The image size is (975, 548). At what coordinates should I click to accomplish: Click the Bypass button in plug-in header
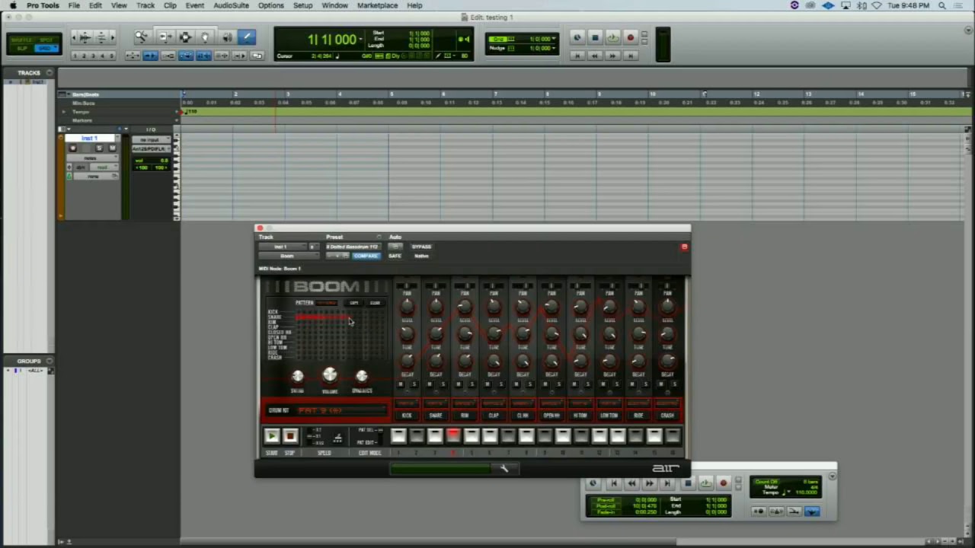tap(421, 247)
